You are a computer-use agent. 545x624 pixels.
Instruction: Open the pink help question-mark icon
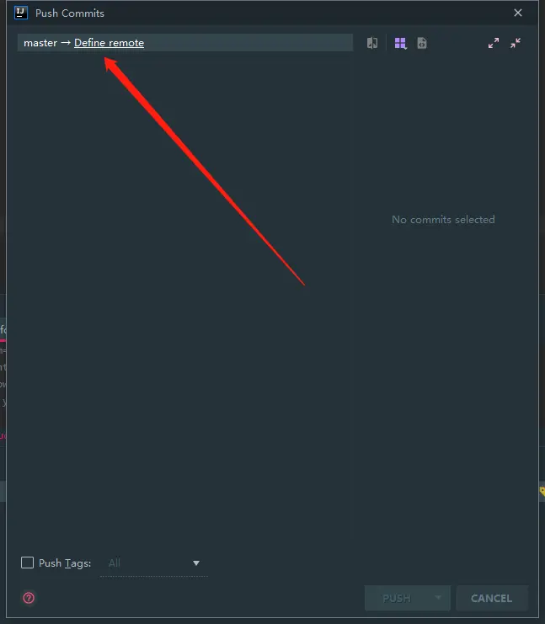pyautogui.click(x=29, y=598)
